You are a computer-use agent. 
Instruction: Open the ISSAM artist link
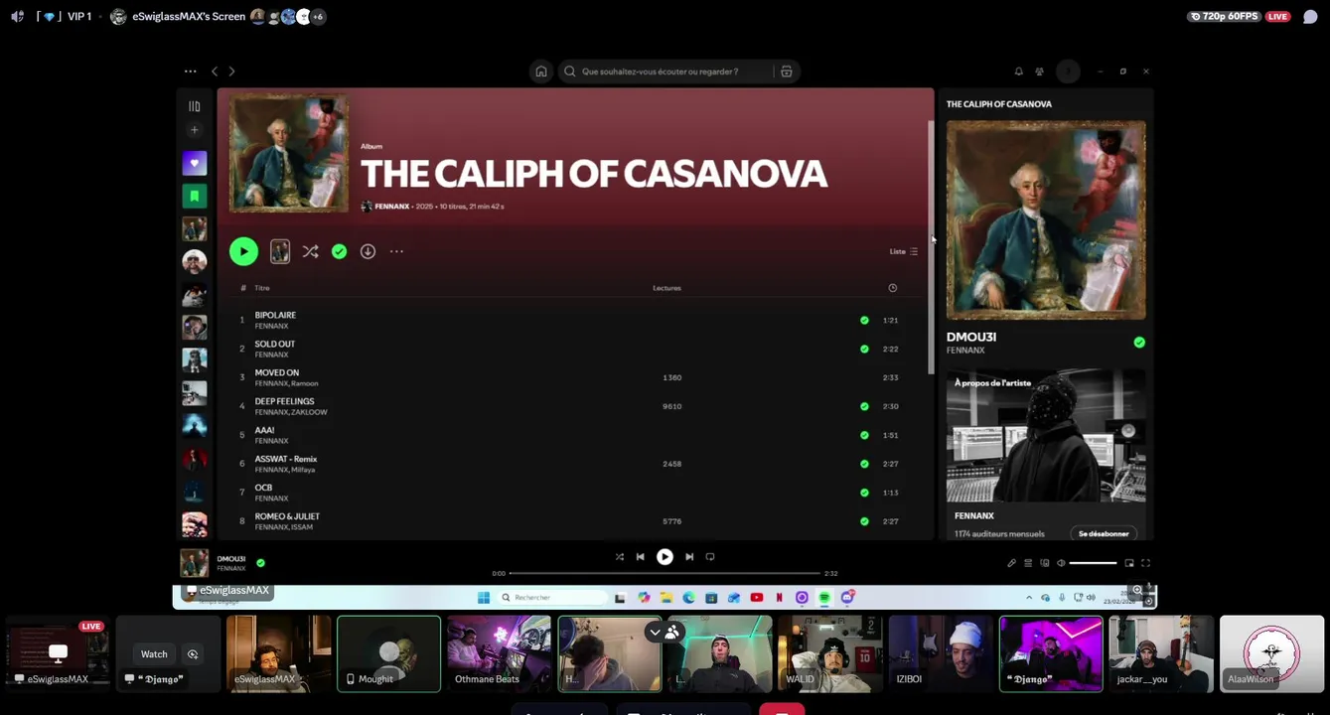(302, 527)
